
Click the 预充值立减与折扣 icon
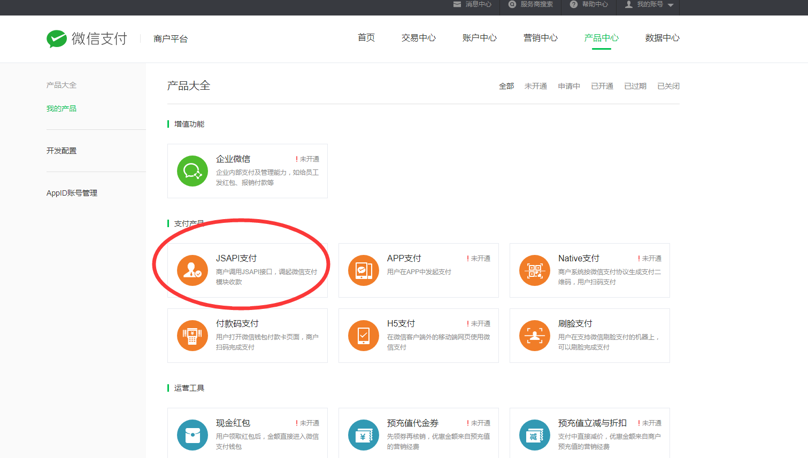(x=535, y=435)
